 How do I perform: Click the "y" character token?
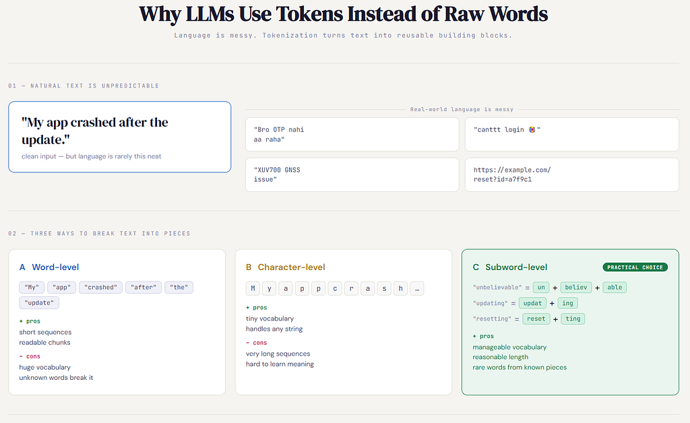(x=270, y=288)
